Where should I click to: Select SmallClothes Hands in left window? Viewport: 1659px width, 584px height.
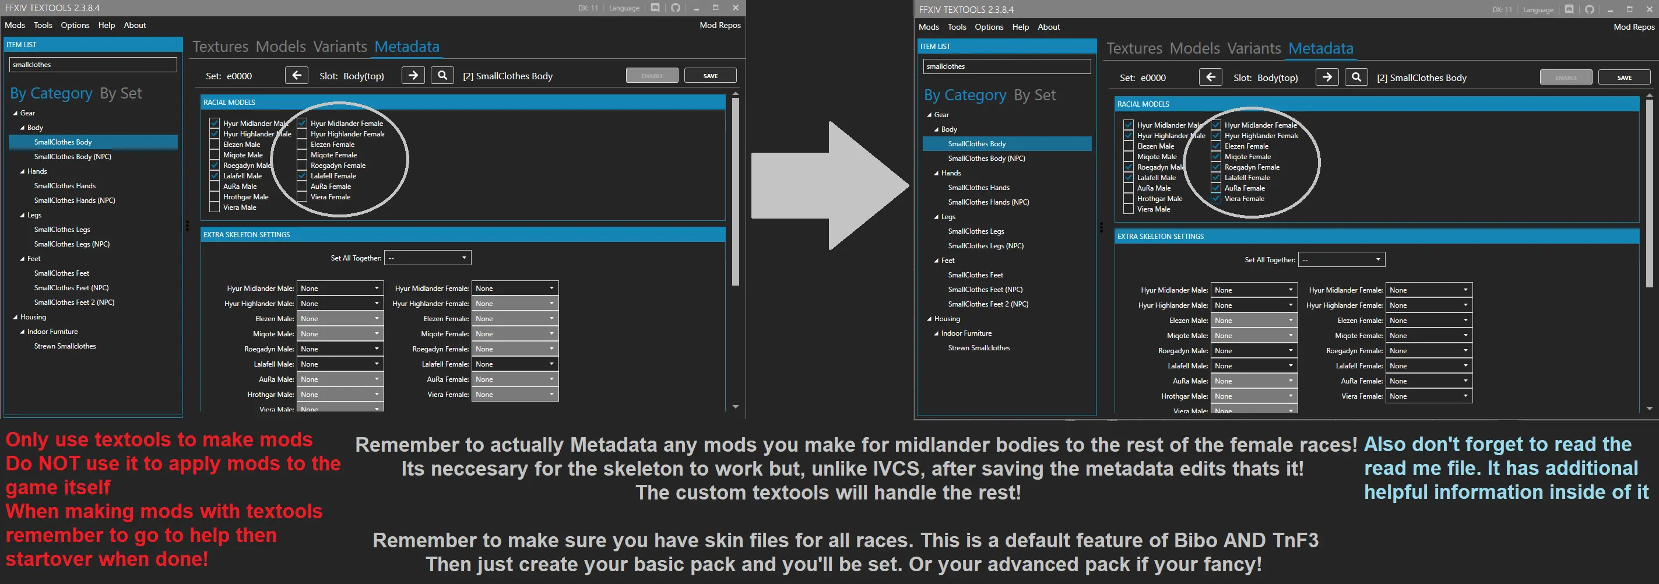pos(64,185)
